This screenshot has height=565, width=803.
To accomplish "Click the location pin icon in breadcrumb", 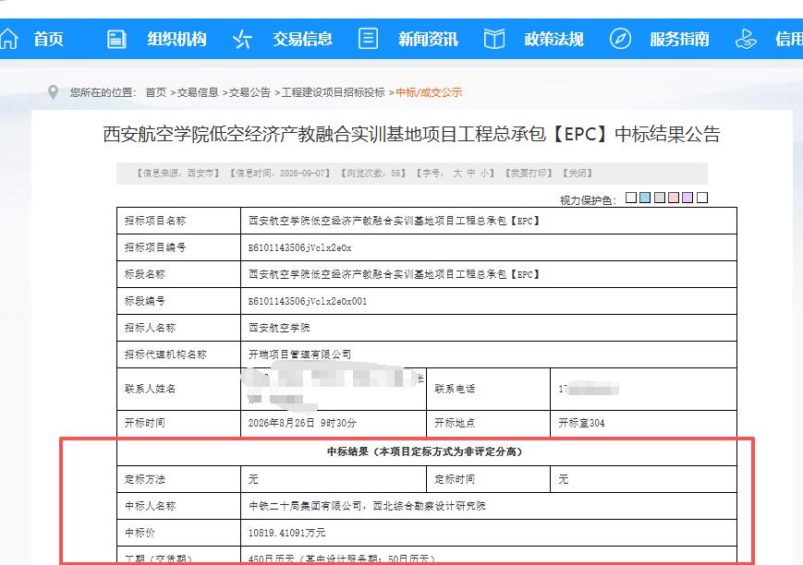I will pos(53,92).
